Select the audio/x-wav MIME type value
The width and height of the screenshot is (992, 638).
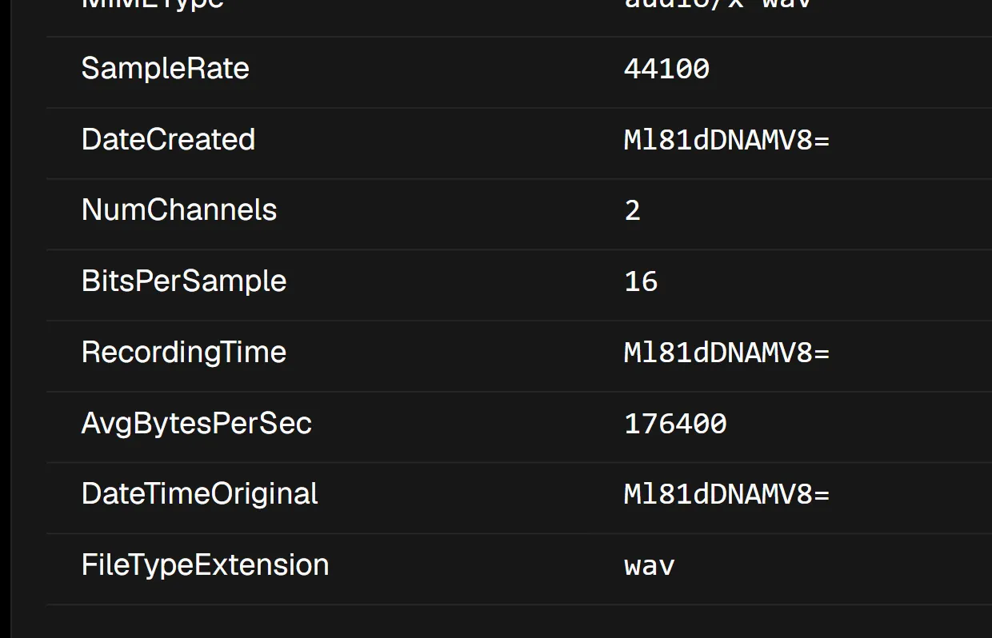pyautogui.click(x=718, y=4)
